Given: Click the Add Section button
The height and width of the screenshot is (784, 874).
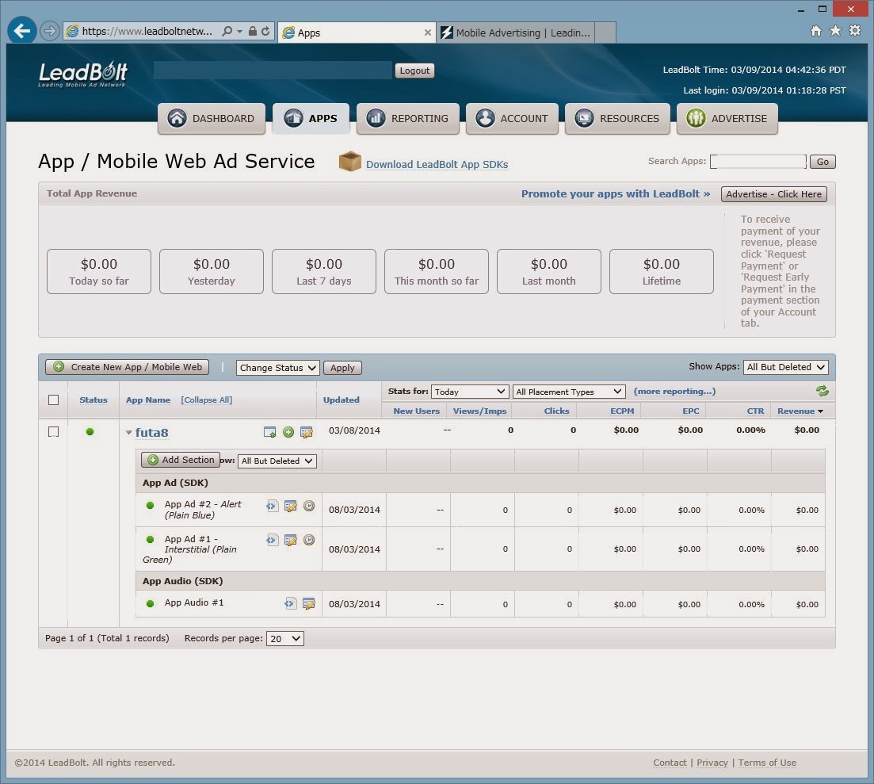Looking at the screenshot, I should (x=181, y=460).
